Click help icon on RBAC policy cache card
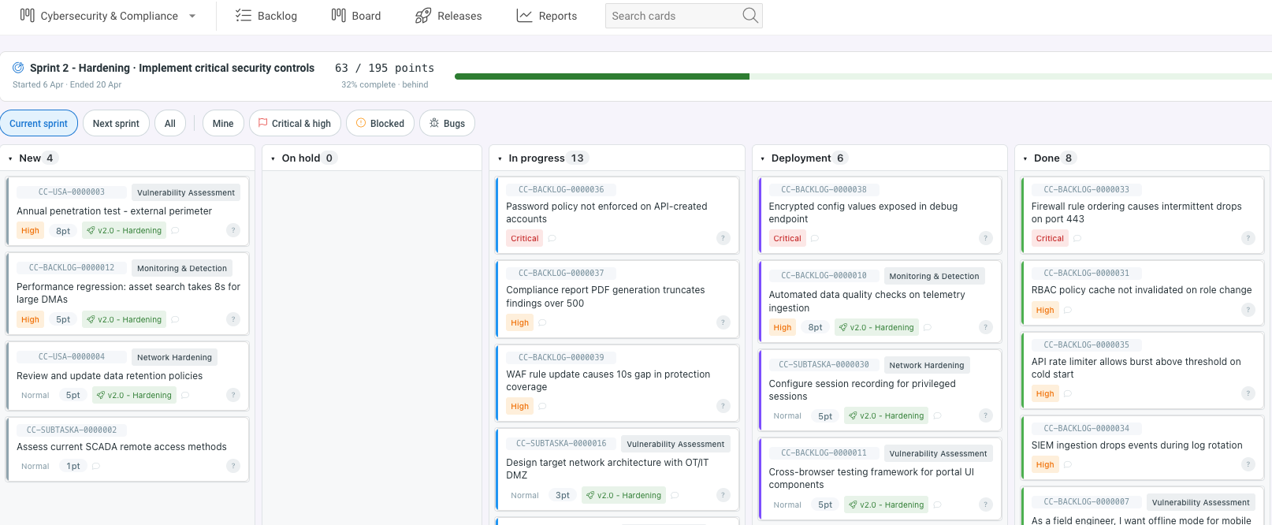The width and height of the screenshot is (1272, 525). [1248, 310]
